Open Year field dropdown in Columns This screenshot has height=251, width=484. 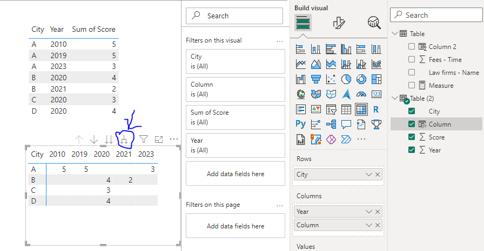point(368,212)
